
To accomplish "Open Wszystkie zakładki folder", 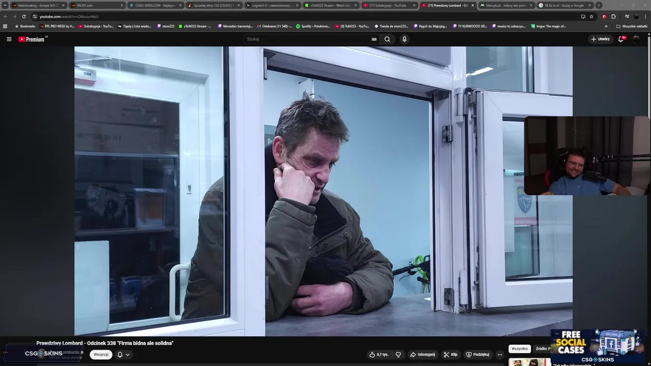I will (632, 26).
